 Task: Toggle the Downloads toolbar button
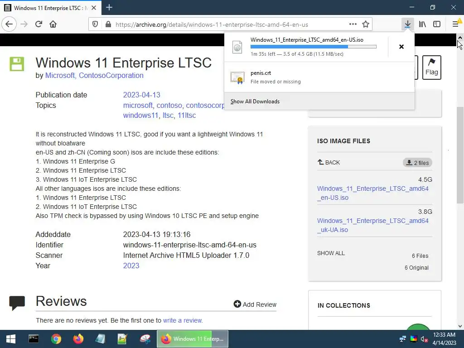click(x=407, y=24)
